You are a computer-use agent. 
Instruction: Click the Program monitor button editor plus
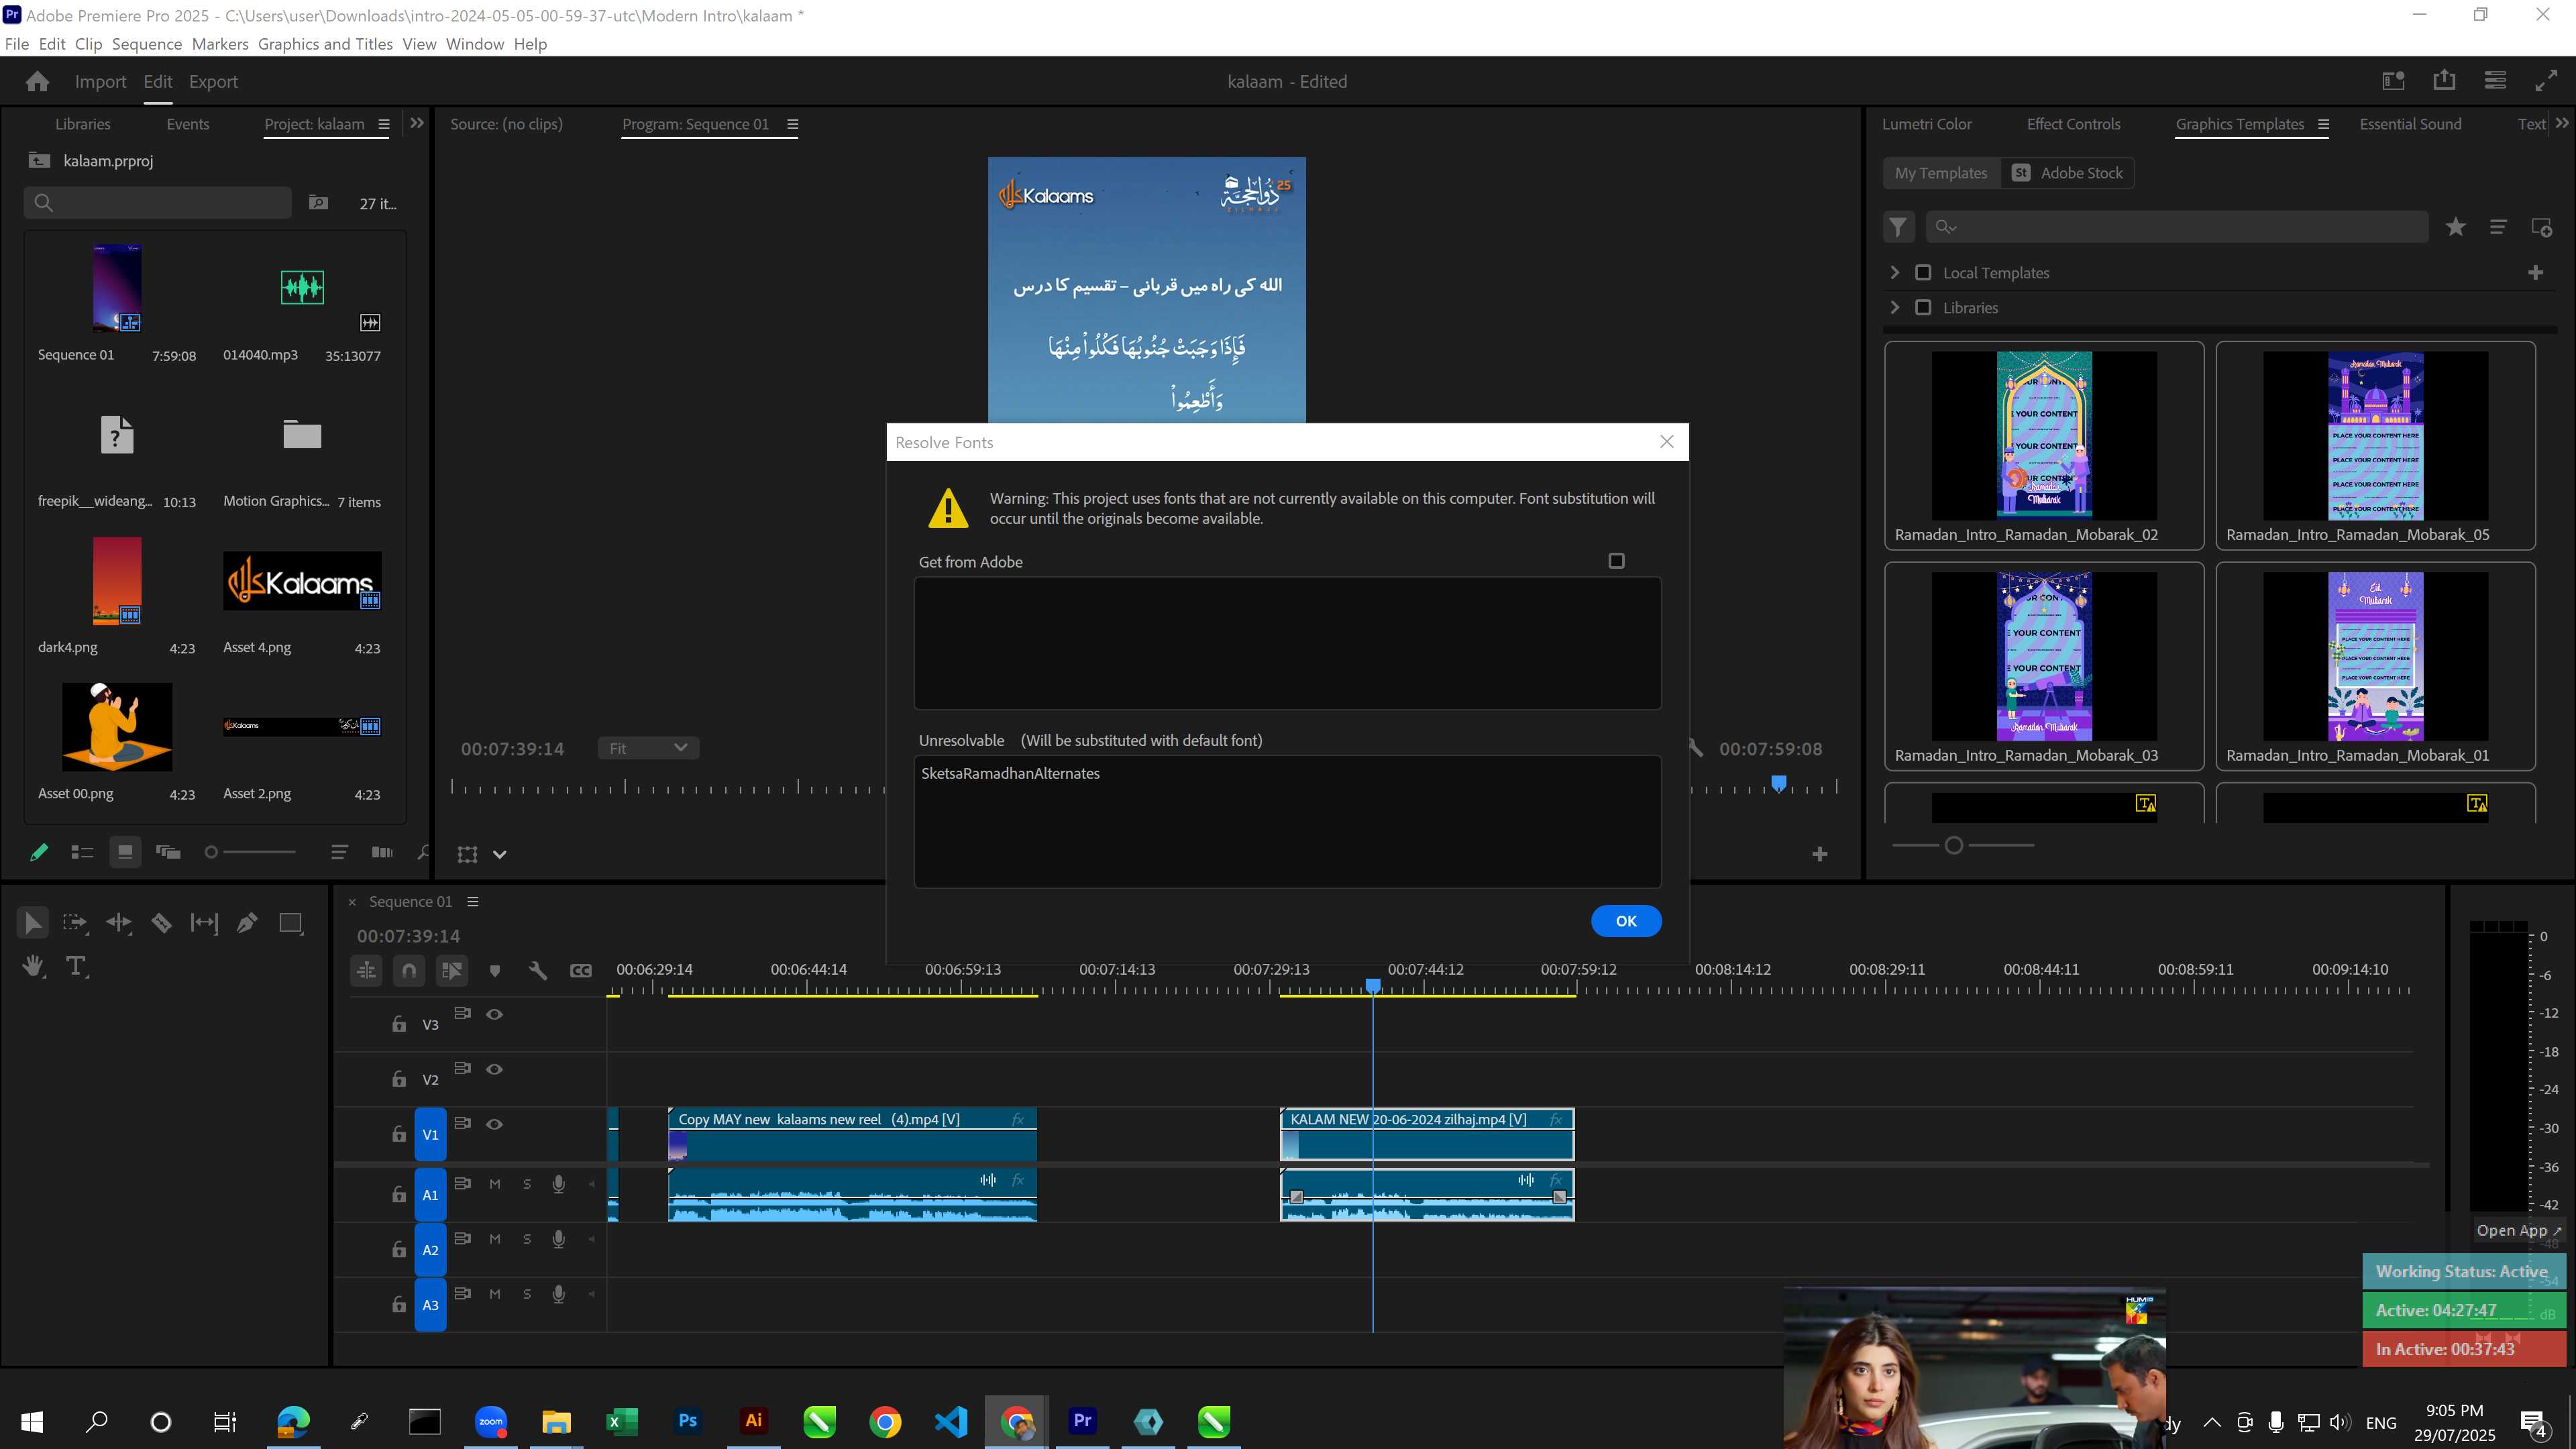click(x=1820, y=854)
